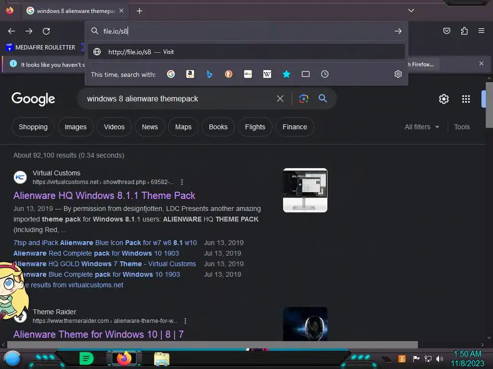493x369 pixels.
Task: Filter results by Finance
Action: click(295, 127)
